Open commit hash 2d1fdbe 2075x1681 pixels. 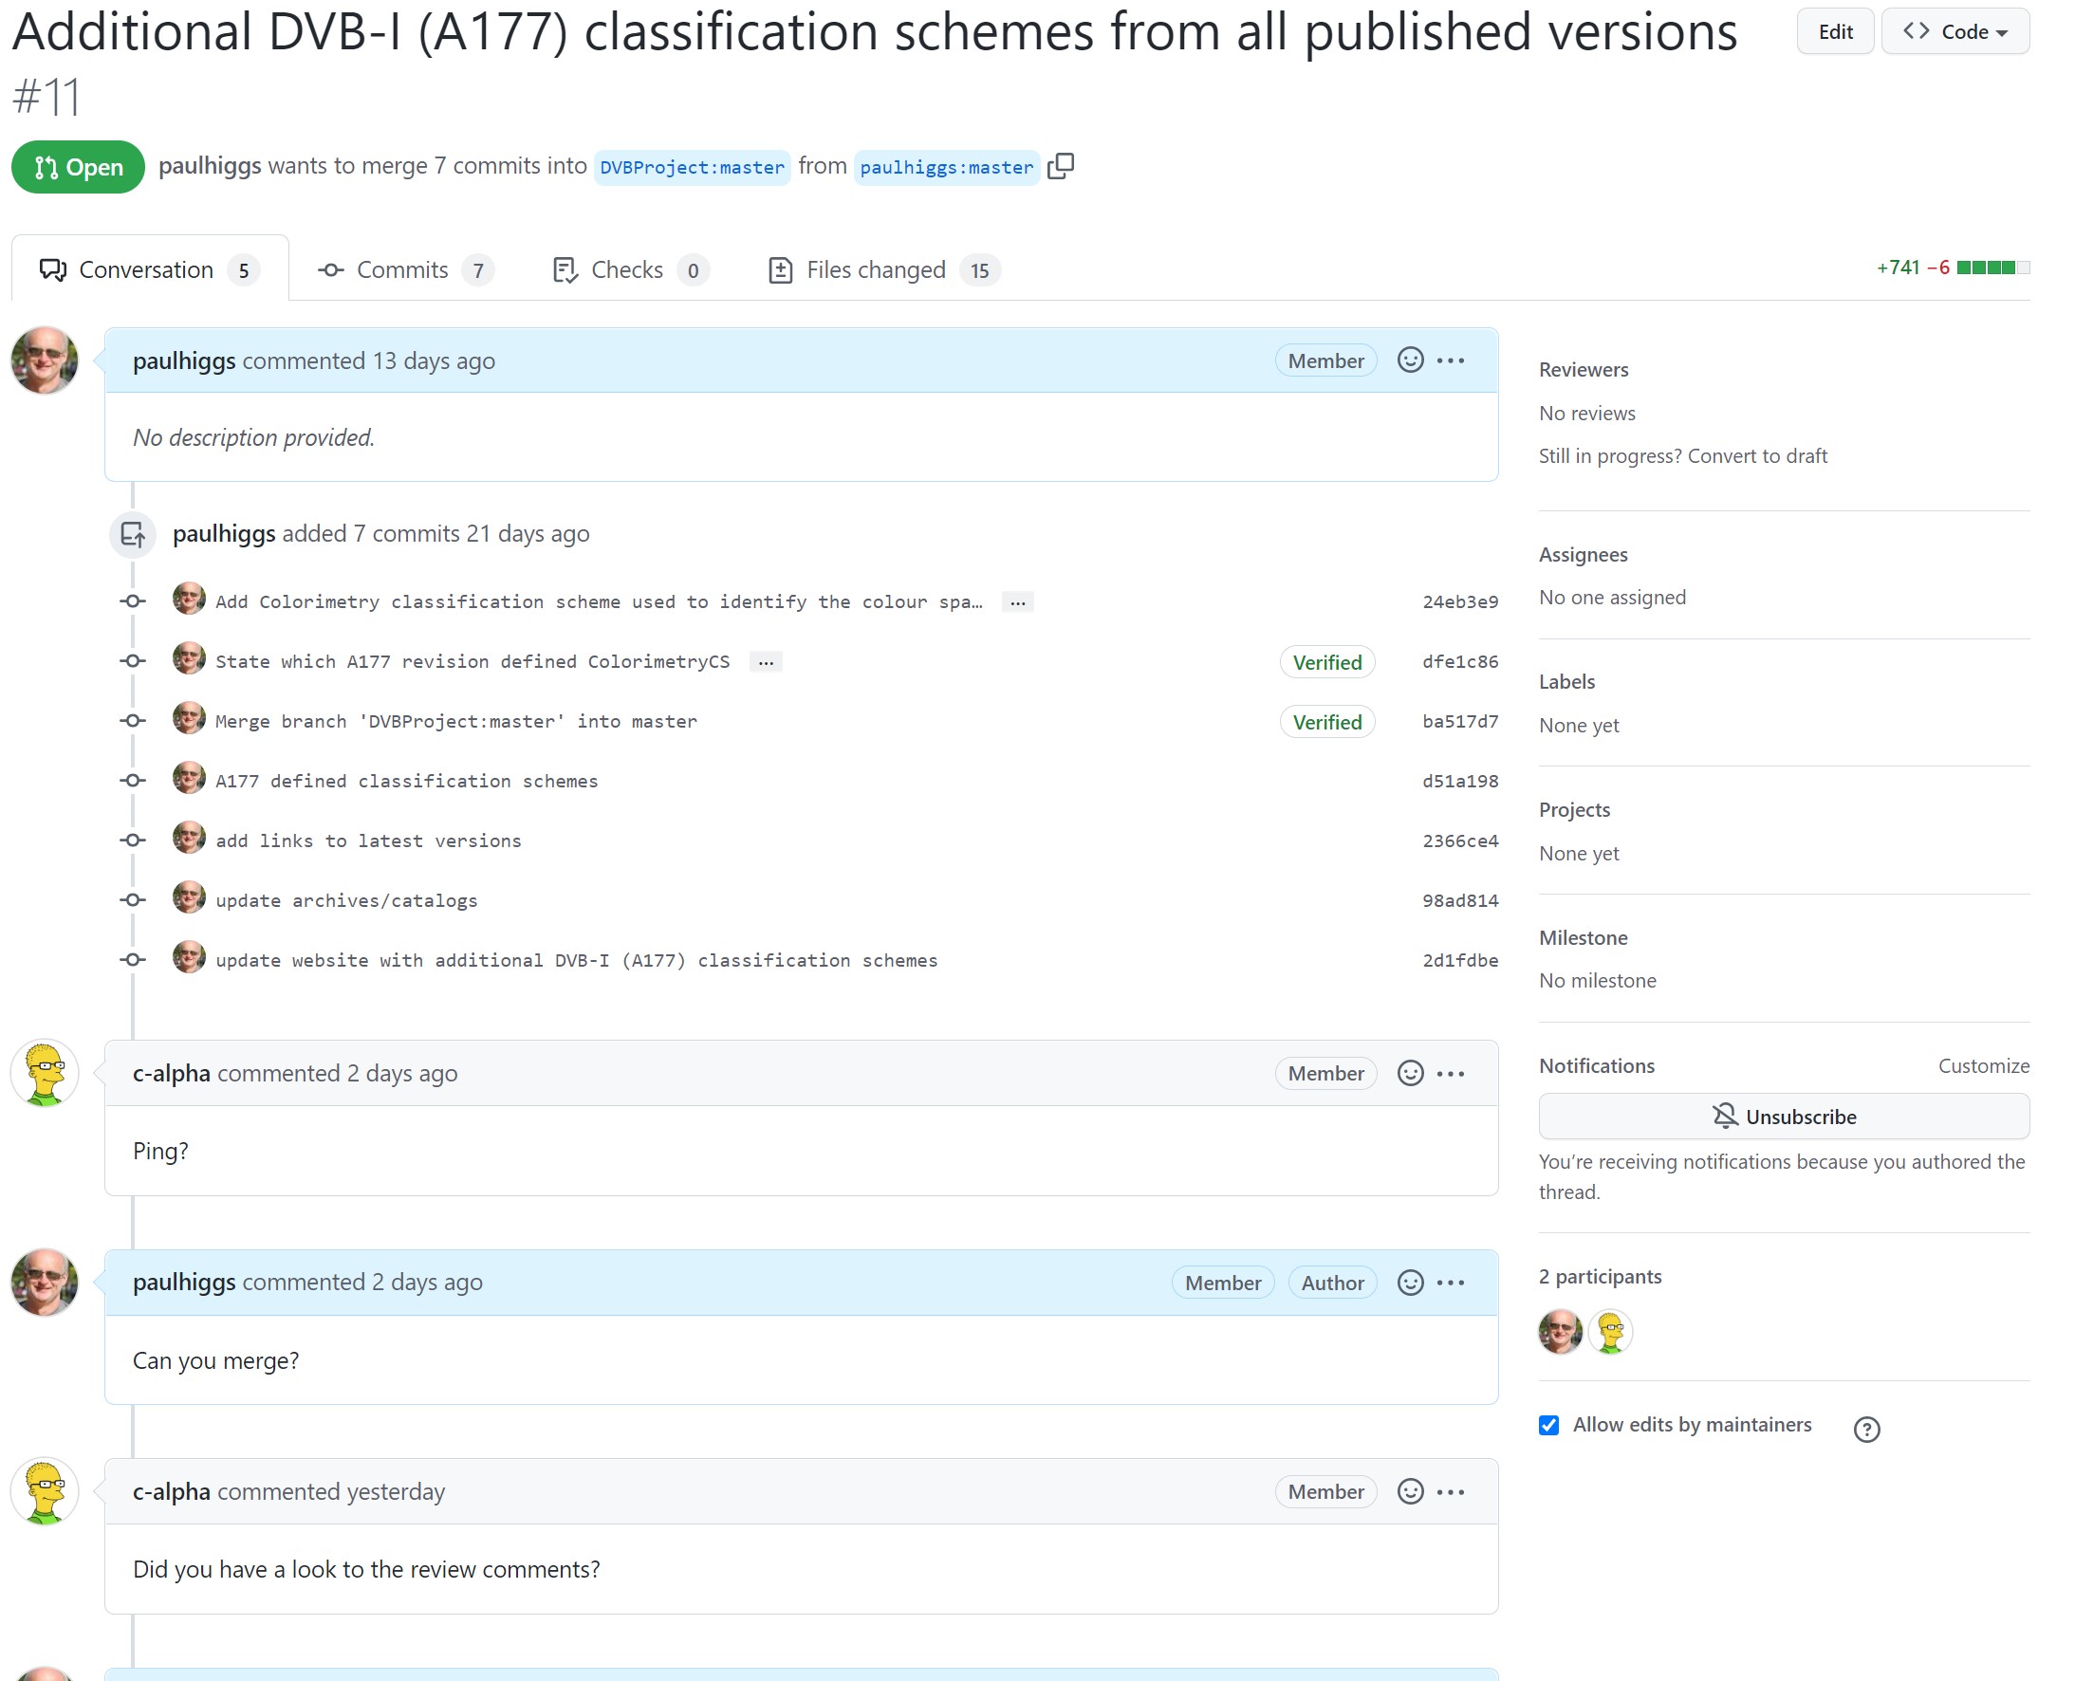point(1459,960)
